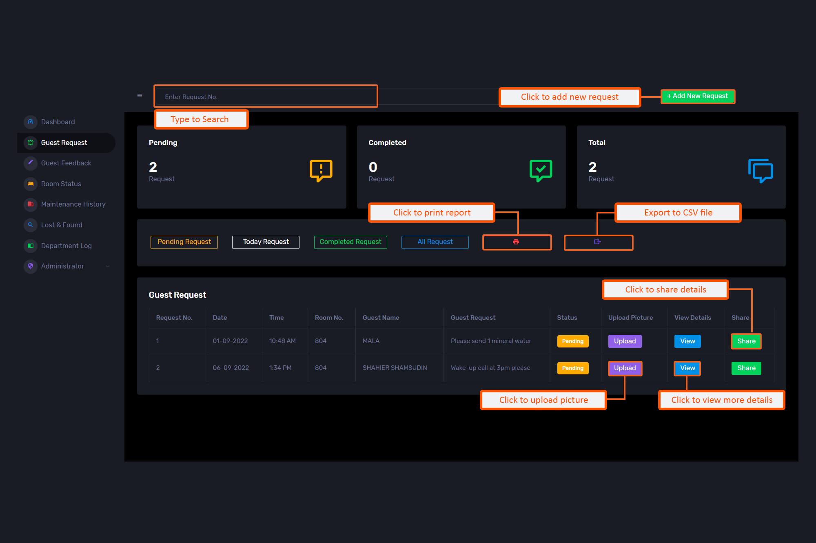The width and height of the screenshot is (816, 543).
Task: Click the Guest Feedback pencil icon
Action: coord(31,163)
